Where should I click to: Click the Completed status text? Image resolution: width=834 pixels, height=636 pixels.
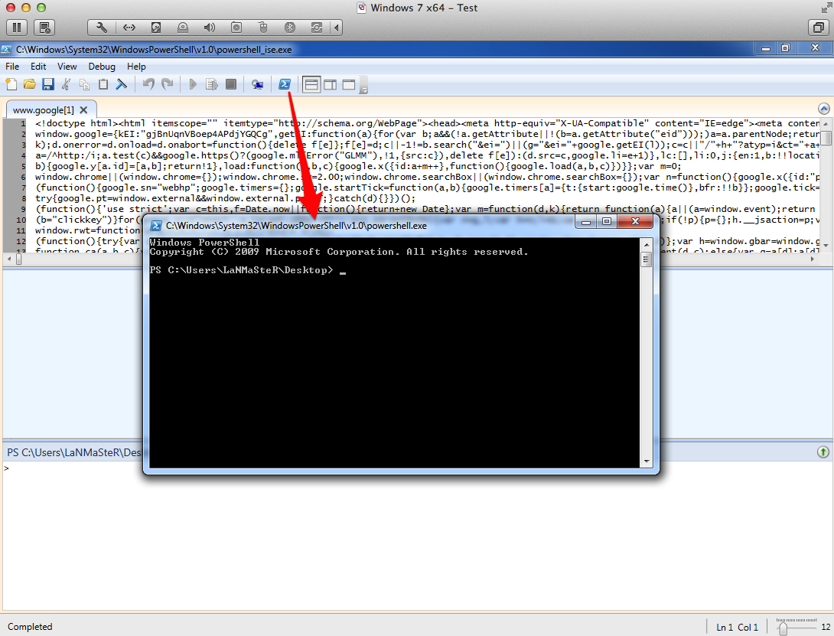pos(30,627)
